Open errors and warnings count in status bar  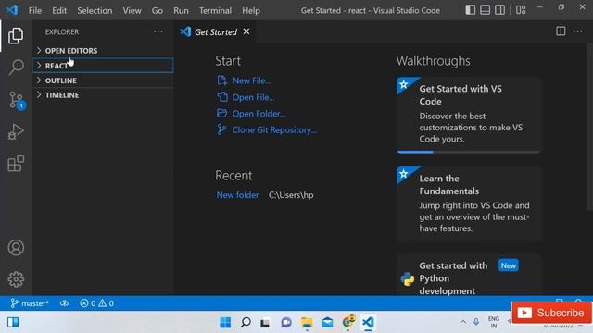pos(96,303)
